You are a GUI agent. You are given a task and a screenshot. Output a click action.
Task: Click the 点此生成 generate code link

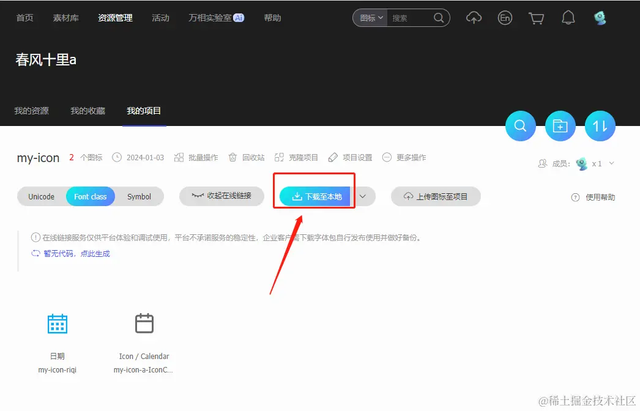(x=95, y=253)
